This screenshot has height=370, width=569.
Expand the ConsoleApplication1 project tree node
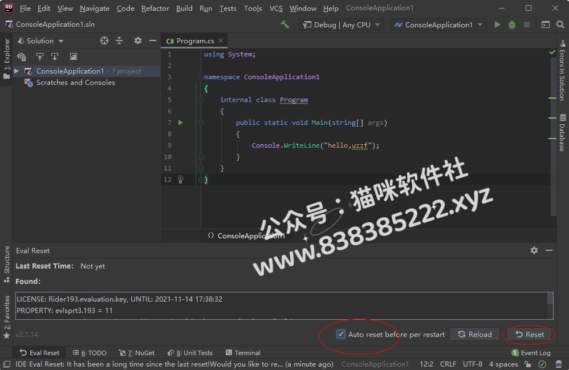click(17, 71)
